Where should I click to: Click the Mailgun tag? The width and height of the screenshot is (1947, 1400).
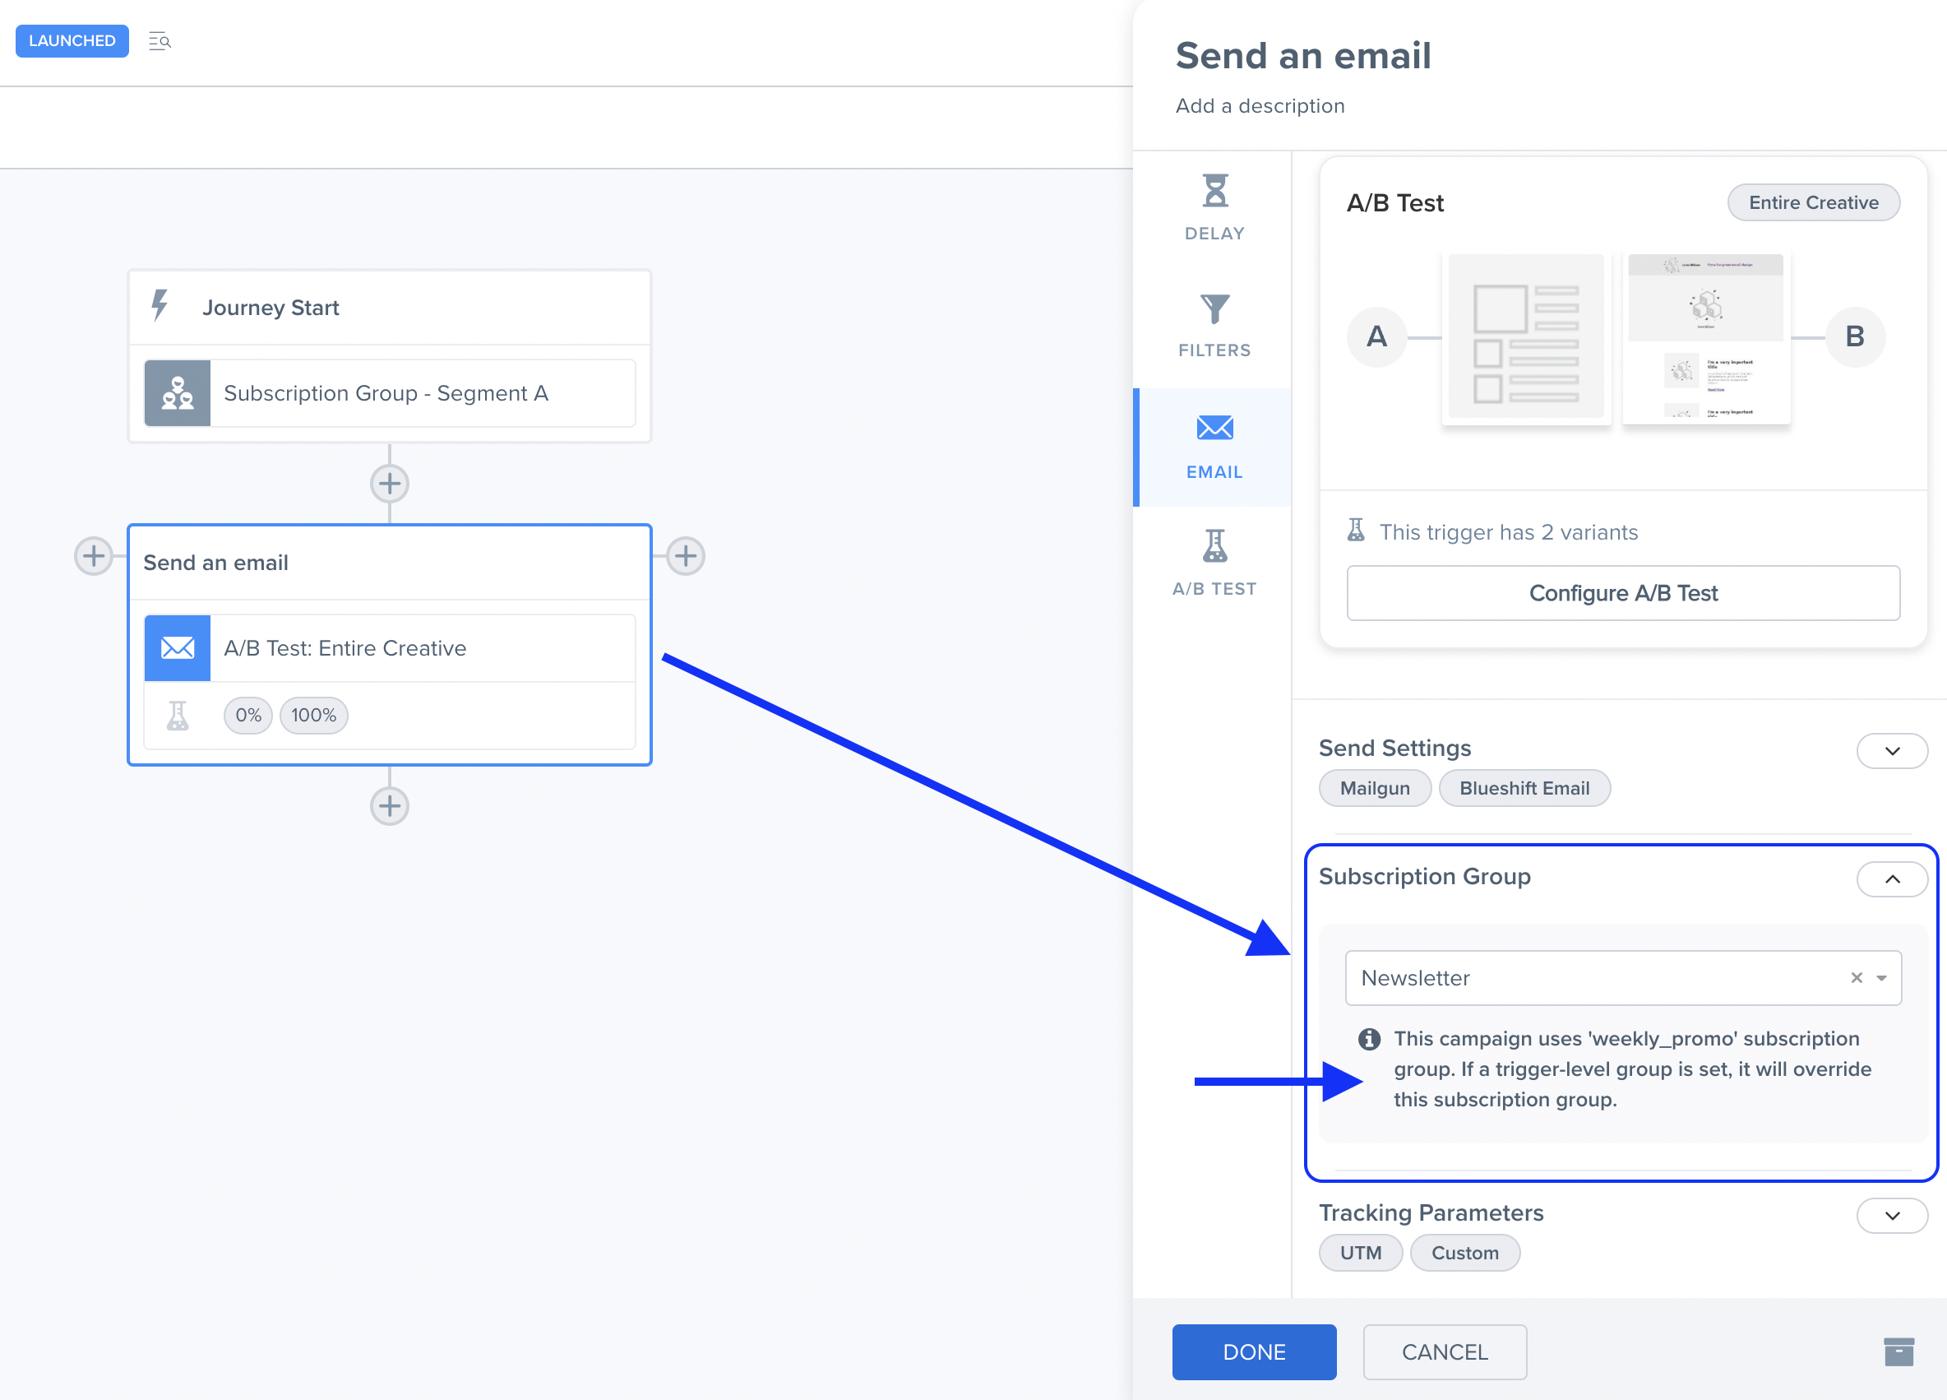tap(1375, 789)
